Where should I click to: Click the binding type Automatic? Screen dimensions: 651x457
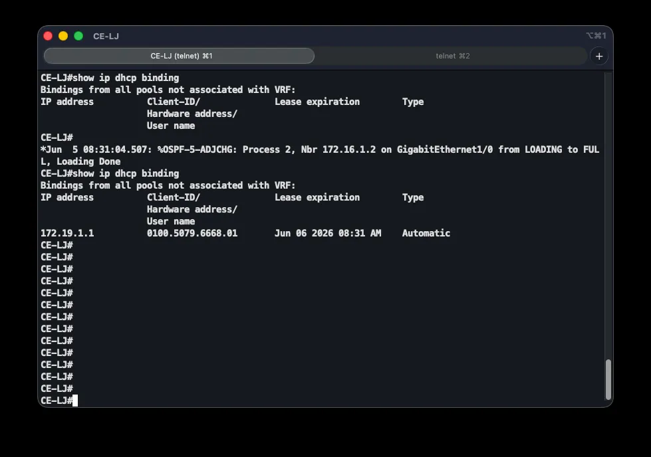coord(426,233)
